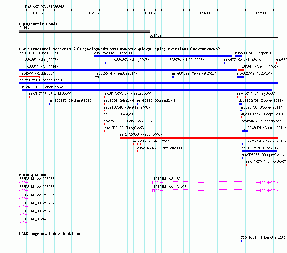Open variant dgv9902n54 (Cooper2011)

[264, 128]
